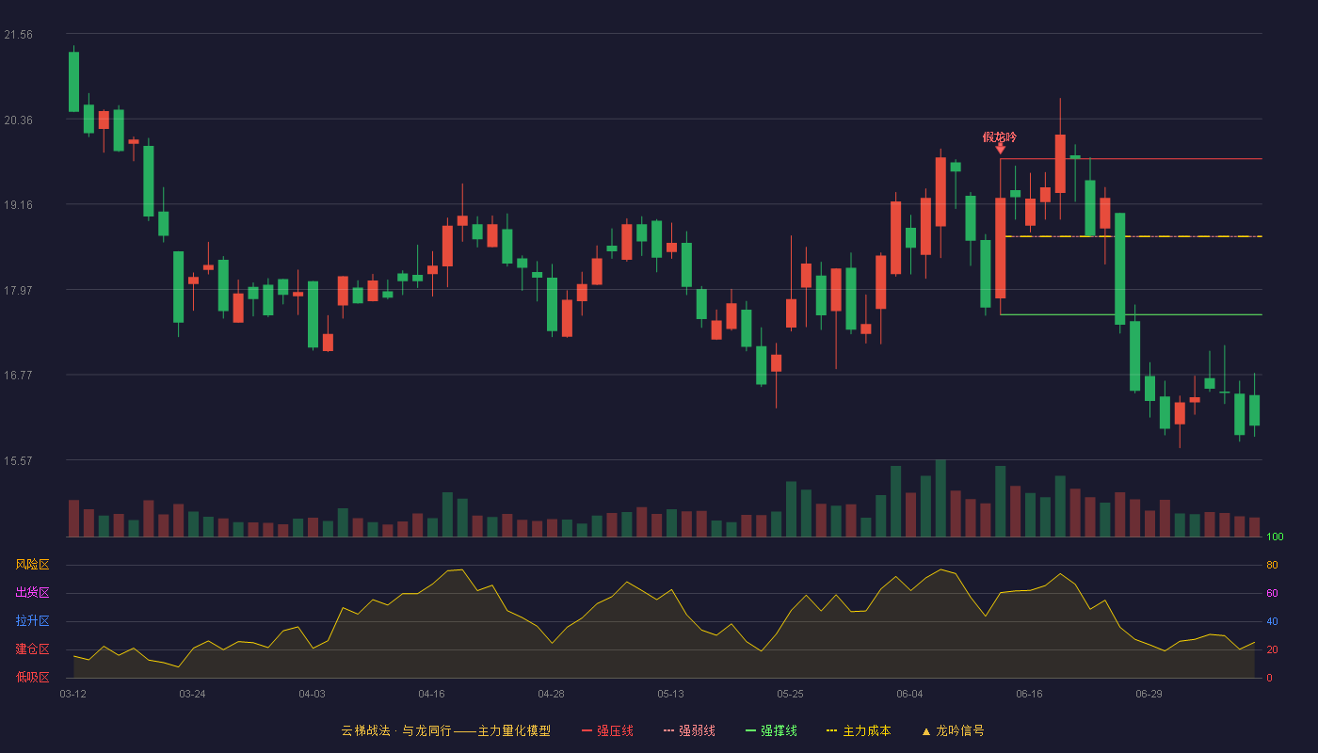Click the 04-28 date label

(x=551, y=694)
